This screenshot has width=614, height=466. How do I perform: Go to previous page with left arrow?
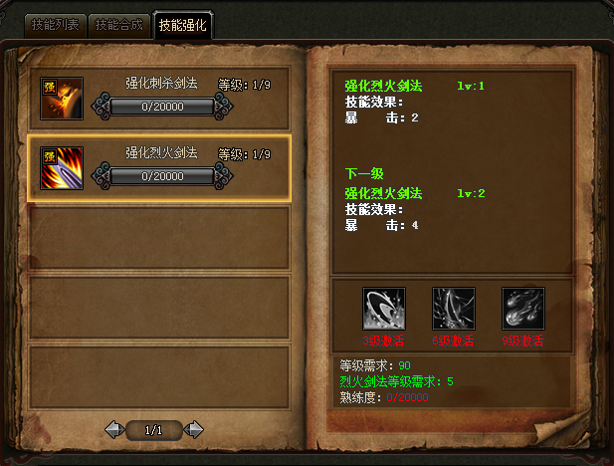pyautogui.click(x=114, y=430)
